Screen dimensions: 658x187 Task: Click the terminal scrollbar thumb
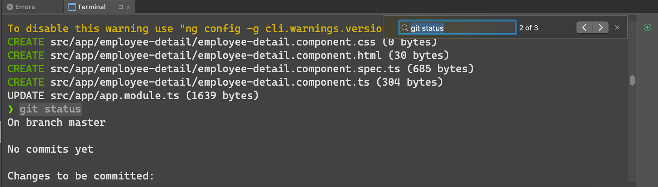[x=632, y=81]
